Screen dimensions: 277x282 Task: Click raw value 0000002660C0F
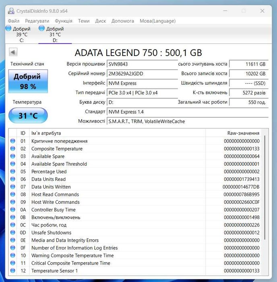tap(242, 202)
